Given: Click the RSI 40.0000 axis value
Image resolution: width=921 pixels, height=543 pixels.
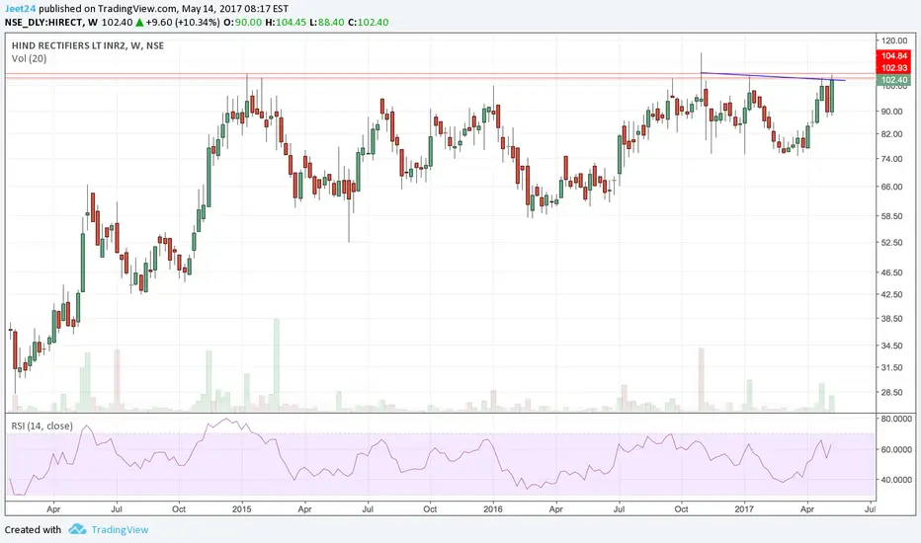Looking at the screenshot, I should (x=896, y=480).
